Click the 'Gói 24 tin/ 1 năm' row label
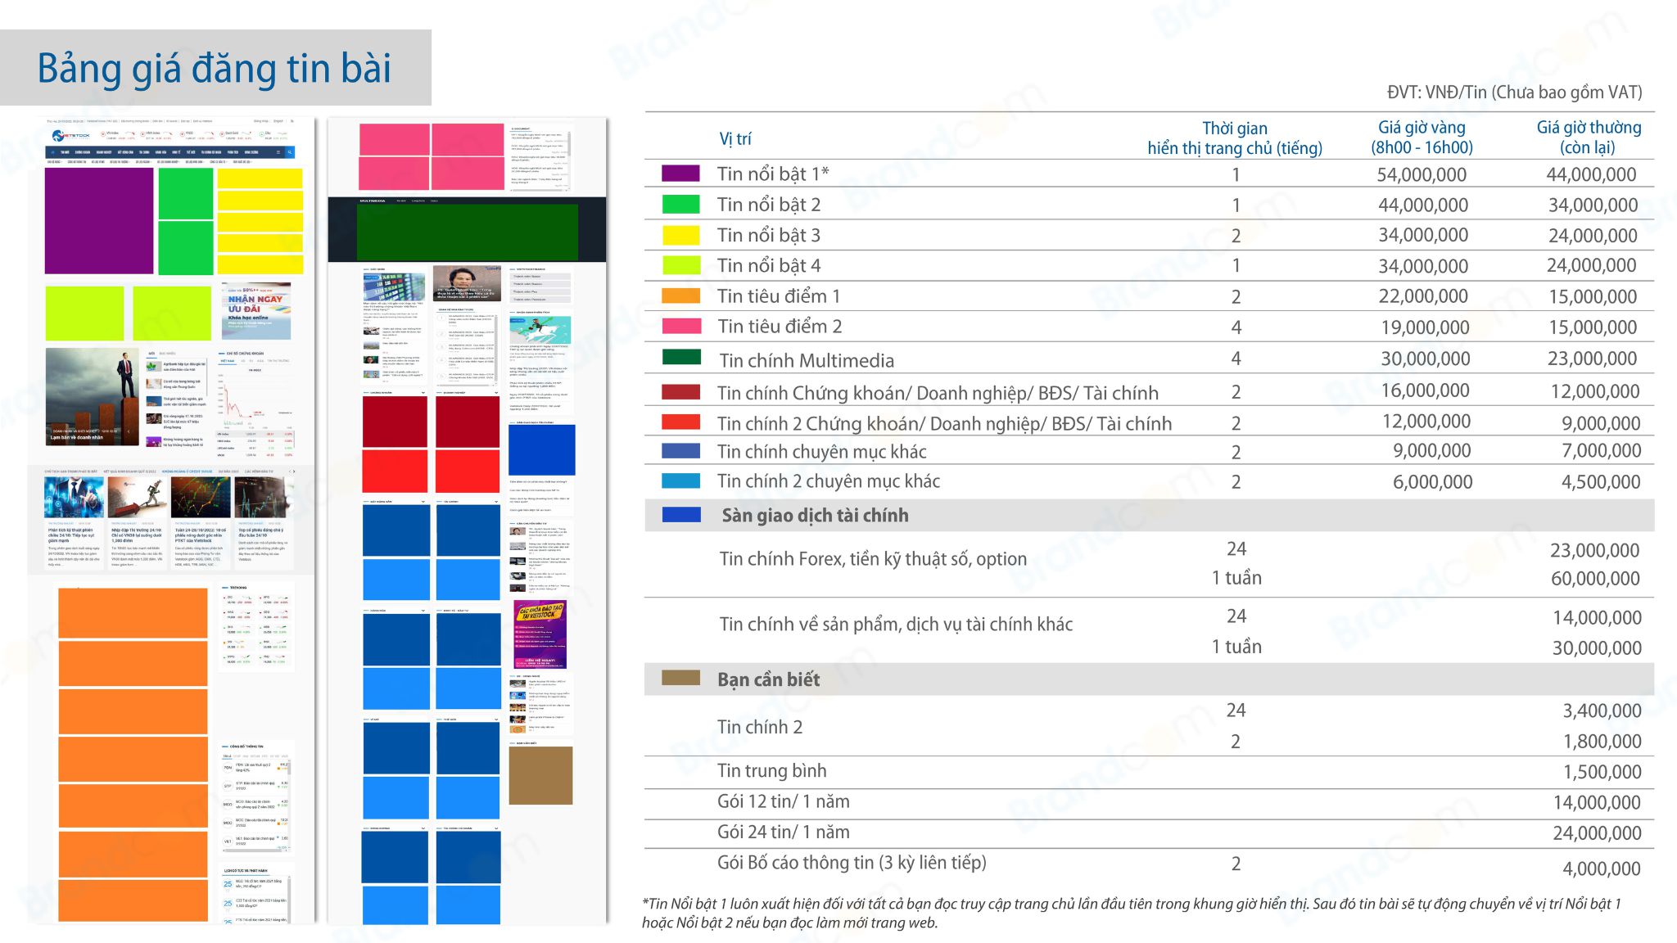 point(783,832)
